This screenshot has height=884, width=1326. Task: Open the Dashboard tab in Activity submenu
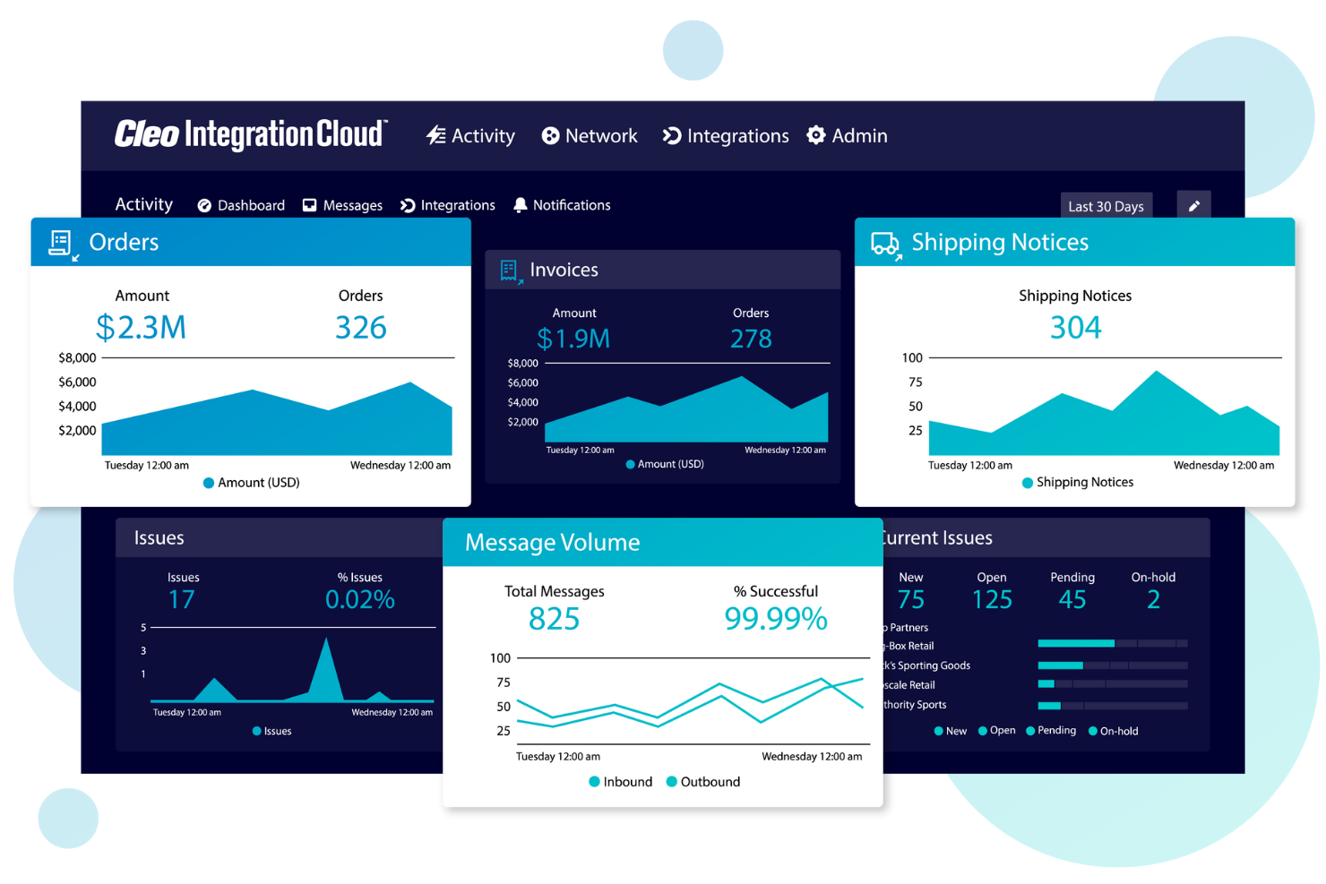coord(241,205)
